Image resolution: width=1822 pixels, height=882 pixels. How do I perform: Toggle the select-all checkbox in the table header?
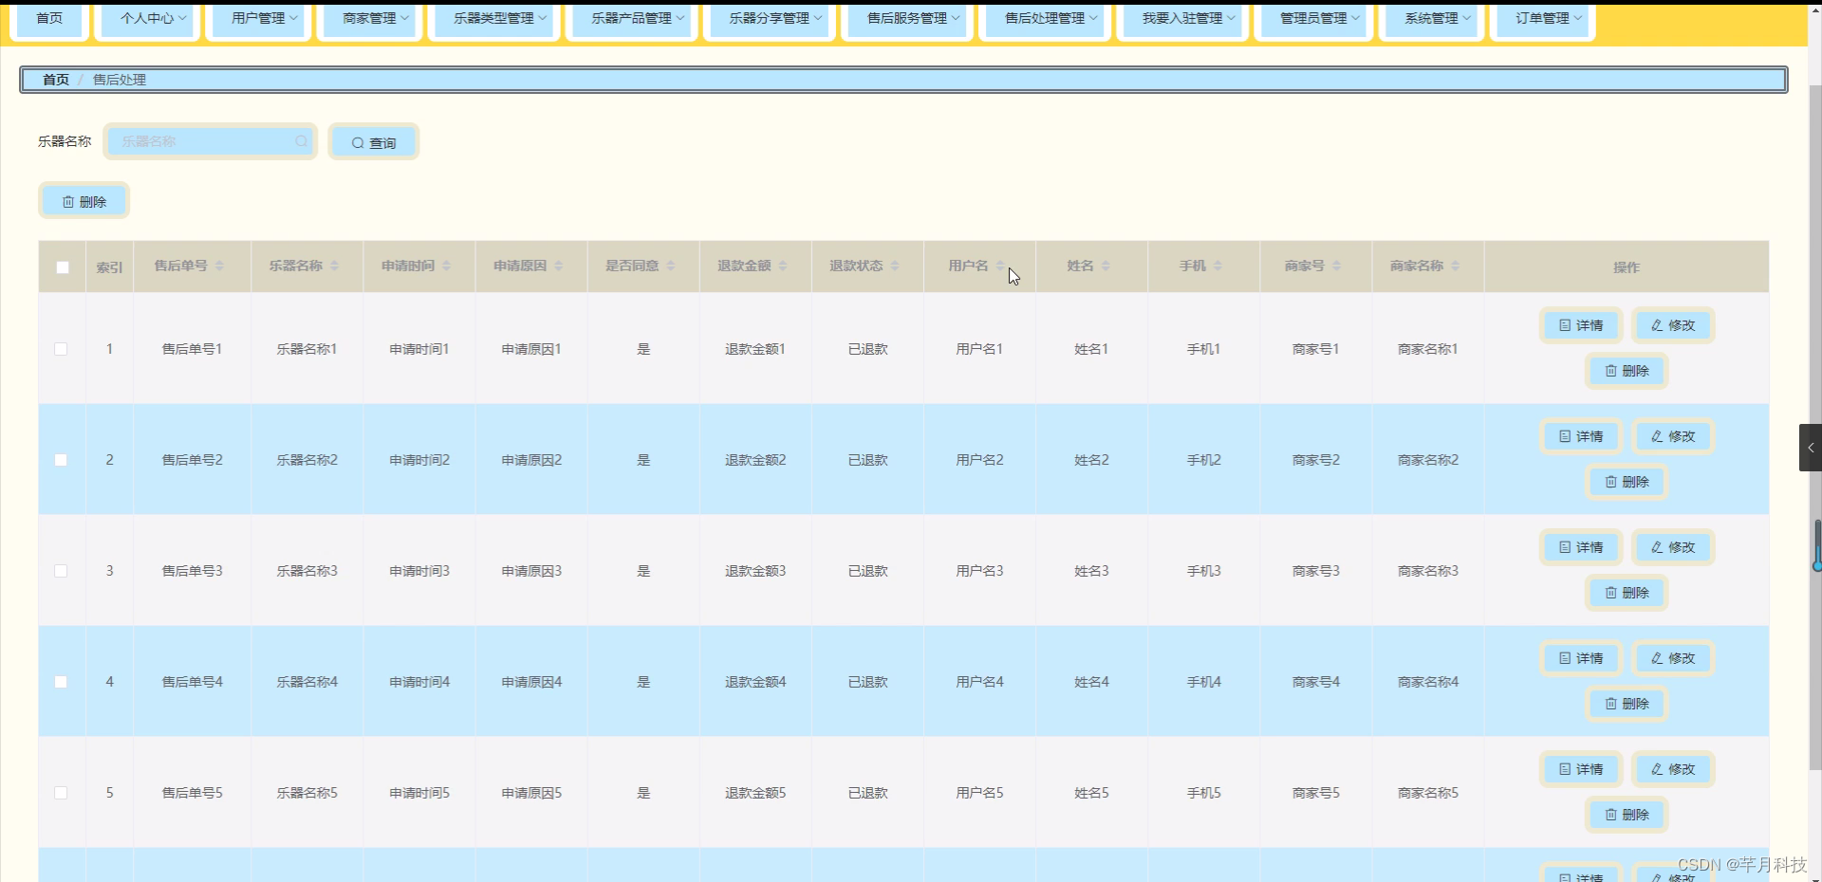(62, 267)
